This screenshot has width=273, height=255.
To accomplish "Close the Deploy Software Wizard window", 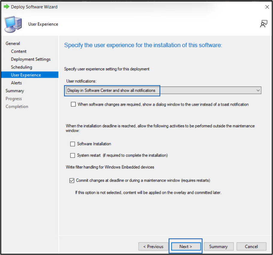I will click(x=267, y=7).
